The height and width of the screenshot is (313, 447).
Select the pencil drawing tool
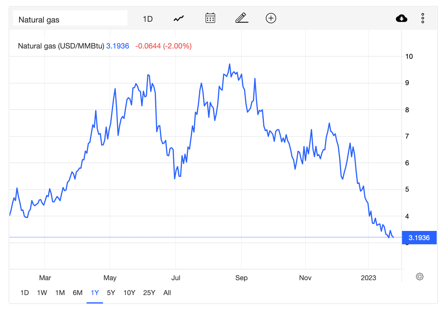click(x=242, y=18)
